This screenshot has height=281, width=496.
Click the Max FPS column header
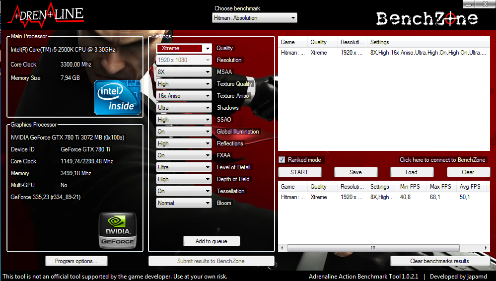[441, 187]
